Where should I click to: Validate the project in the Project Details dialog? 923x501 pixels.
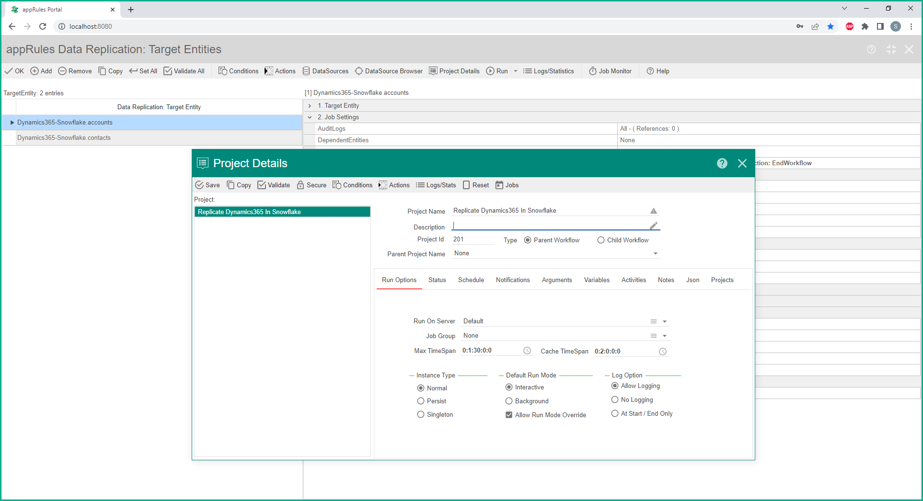pyautogui.click(x=274, y=185)
